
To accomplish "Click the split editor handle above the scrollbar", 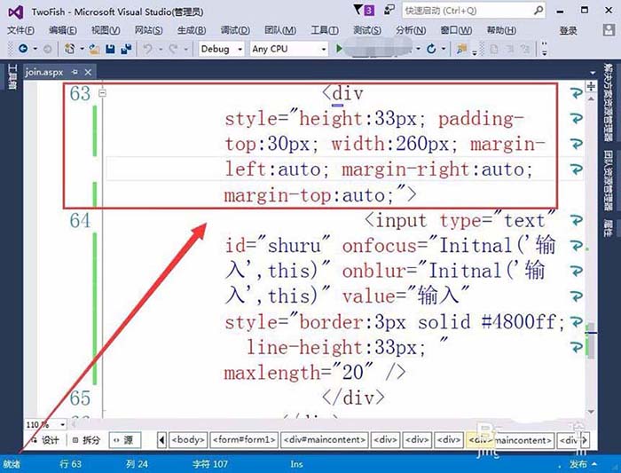I will click(591, 86).
